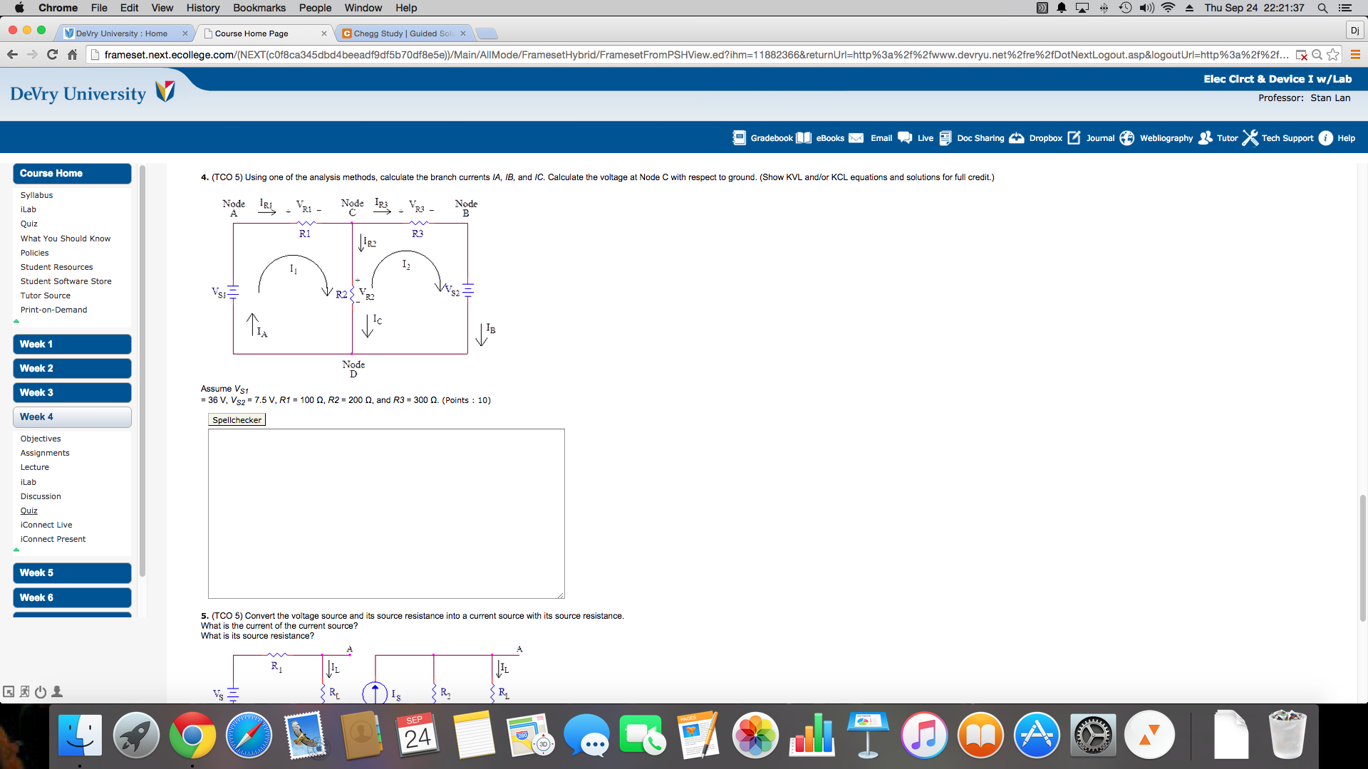Open Student Software Store link
1368x769 pixels.
[66, 281]
